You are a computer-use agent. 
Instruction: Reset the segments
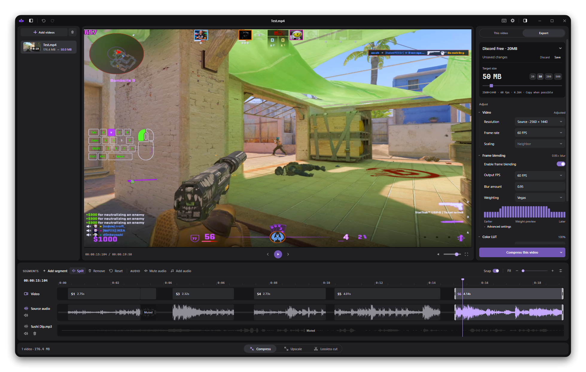(x=116, y=271)
